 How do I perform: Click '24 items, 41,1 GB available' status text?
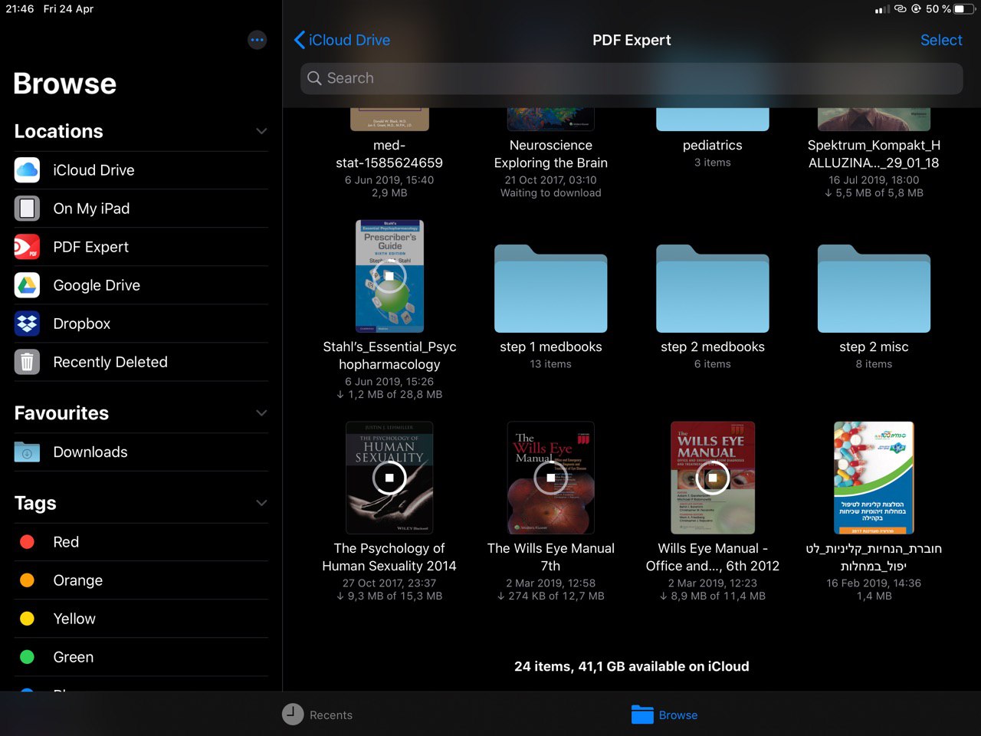coord(632,666)
